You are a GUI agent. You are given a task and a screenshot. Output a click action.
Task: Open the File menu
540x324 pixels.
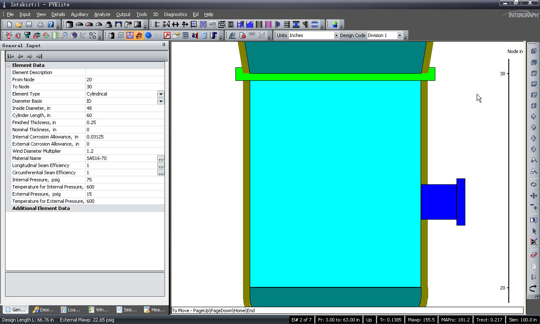pyautogui.click(x=10, y=14)
